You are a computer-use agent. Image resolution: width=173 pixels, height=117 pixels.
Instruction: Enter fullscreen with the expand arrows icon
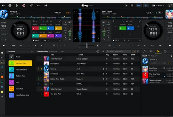170,5
